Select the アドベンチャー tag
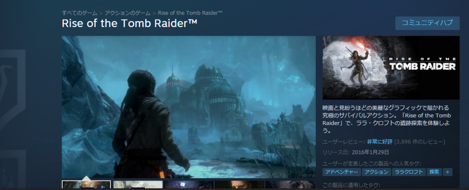 tap(342, 172)
